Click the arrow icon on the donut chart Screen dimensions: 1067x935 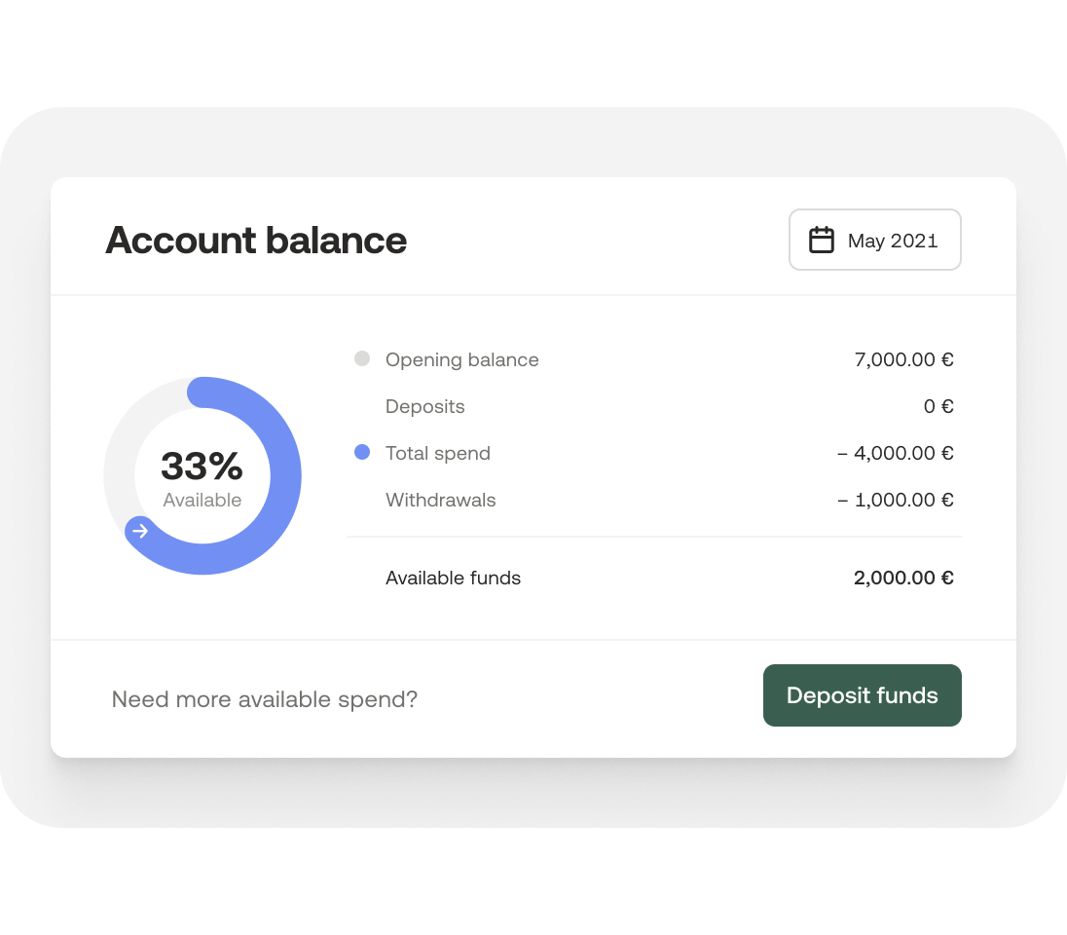click(x=140, y=531)
